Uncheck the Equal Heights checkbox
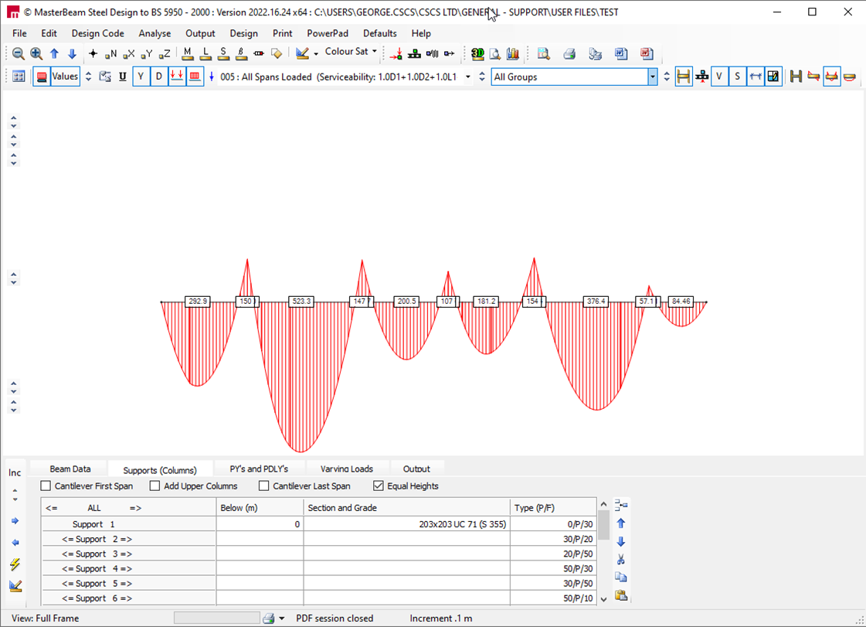 [x=379, y=486]
